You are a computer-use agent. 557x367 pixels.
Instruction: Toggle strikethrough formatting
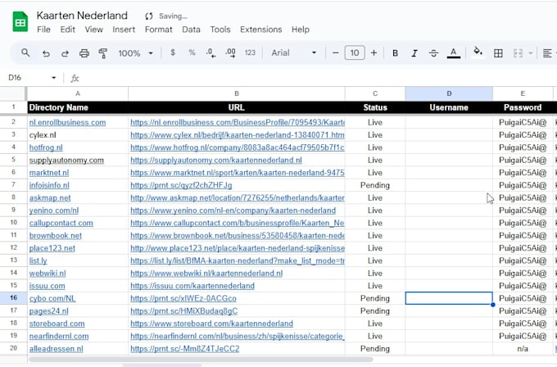(x=433, y=53)
